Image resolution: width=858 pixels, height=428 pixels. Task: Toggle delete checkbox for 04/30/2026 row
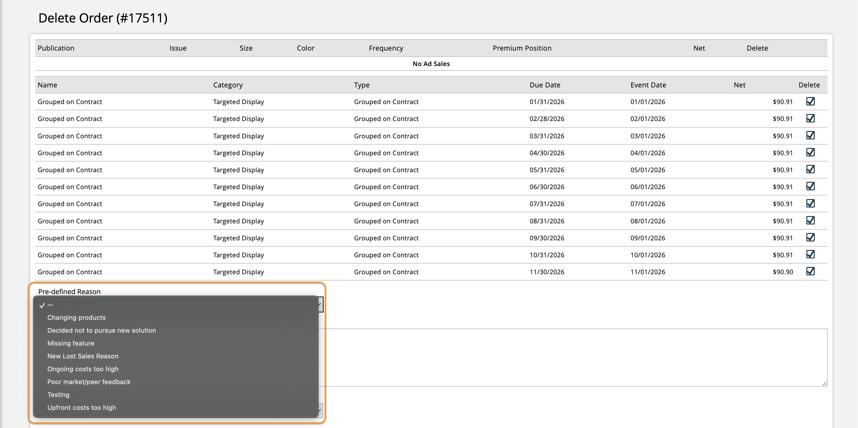tap(810, 152)
